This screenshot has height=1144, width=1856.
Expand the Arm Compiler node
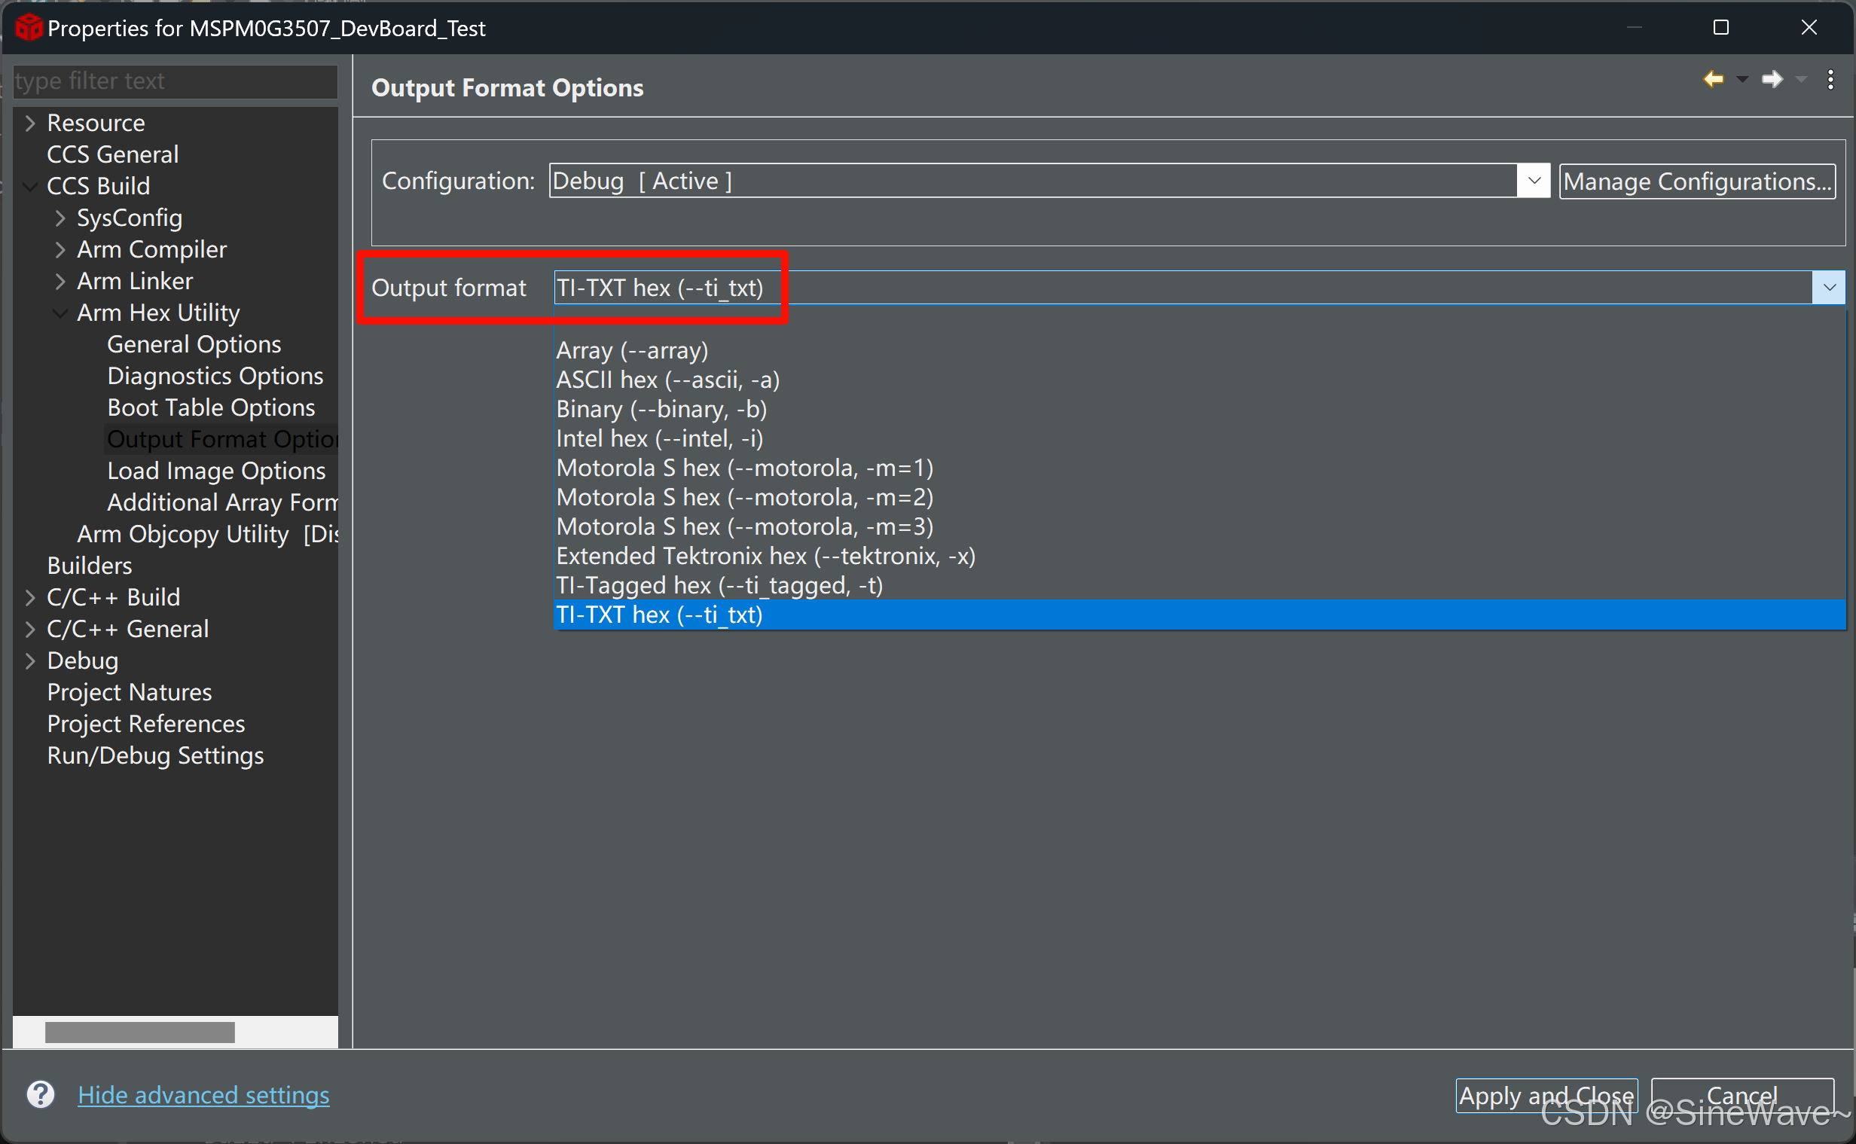point(60,250)
